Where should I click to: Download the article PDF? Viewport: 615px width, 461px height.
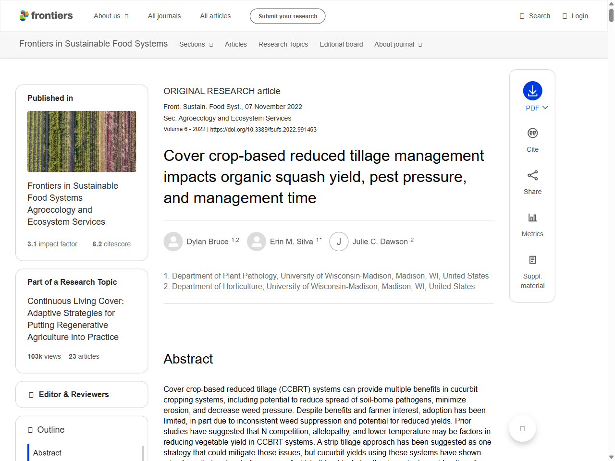coord(532,91)
